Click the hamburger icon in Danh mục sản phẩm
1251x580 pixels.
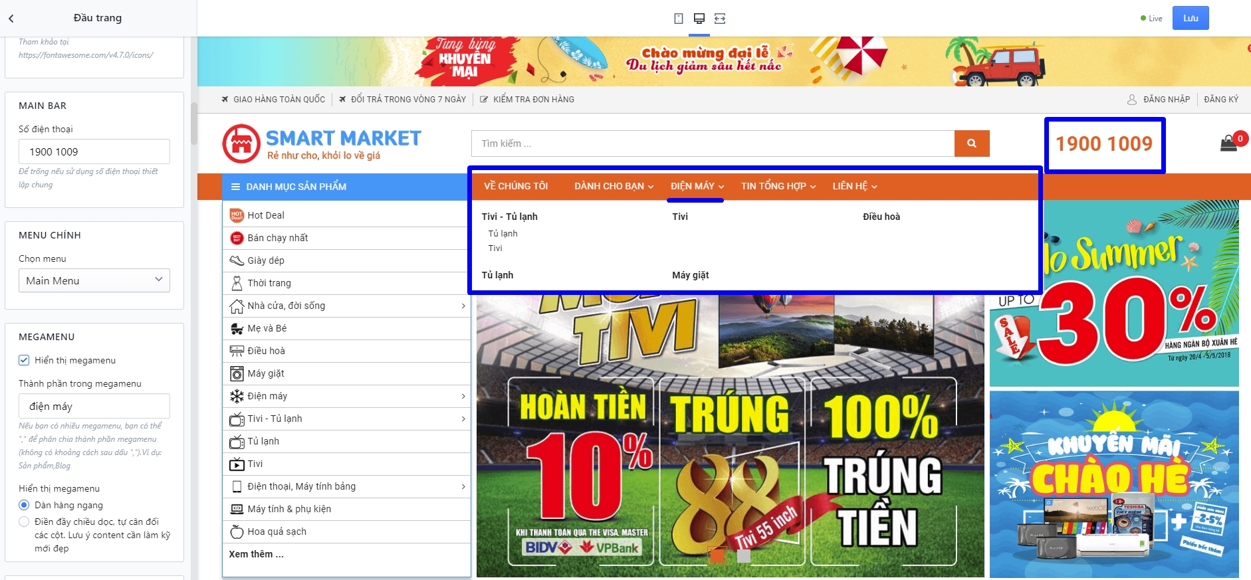(235, 187)
